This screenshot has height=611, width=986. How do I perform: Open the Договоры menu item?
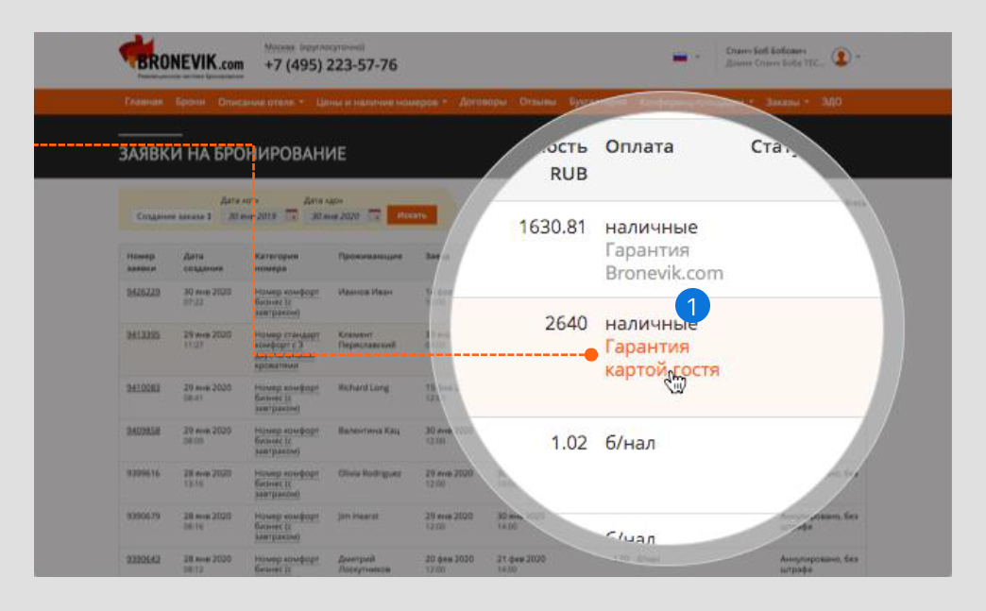(483, 101)
